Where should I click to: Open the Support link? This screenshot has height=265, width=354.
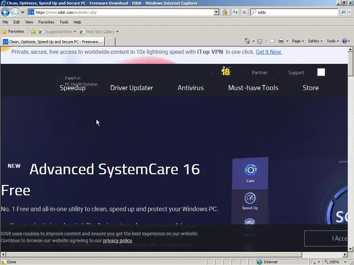click(x=296, y=72)
